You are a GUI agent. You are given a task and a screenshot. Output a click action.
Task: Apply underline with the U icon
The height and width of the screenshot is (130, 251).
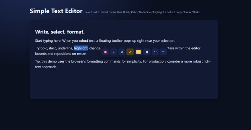[x=122, y=52]
